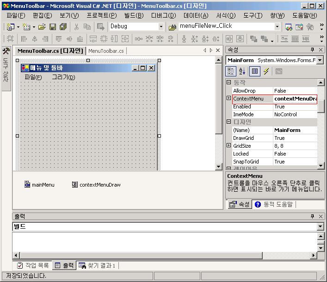This screenshot has height=282, width=327.
Task: Open 파일(F) menu on designed form
Action: coord(33,77)
